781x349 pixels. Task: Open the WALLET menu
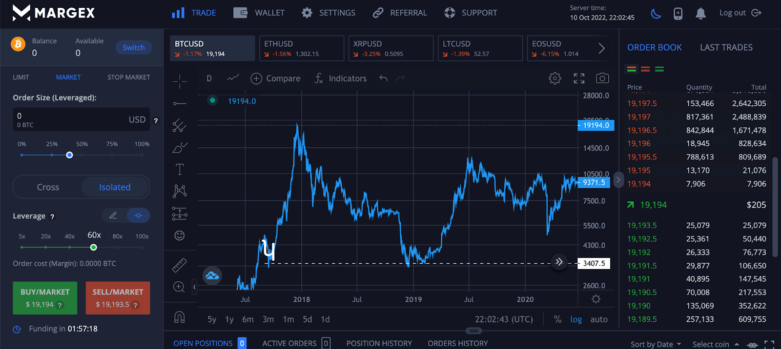259,13
